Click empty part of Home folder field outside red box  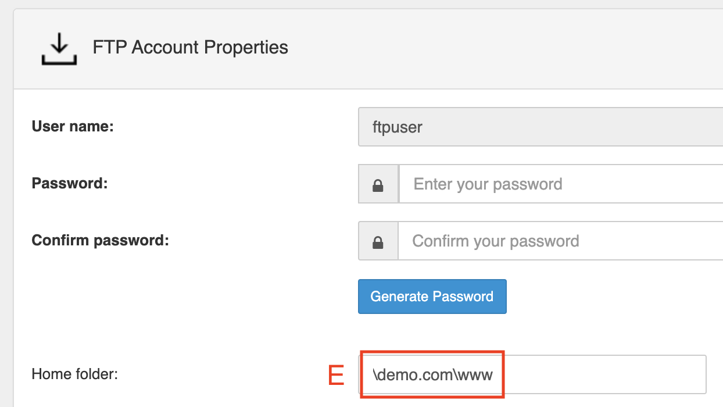pos(604,374)
